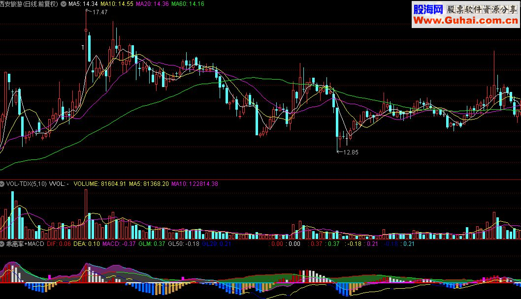Select the MA60: 14.16 label
The height and width of the screenshot is (299, 521).
point(188,4)
